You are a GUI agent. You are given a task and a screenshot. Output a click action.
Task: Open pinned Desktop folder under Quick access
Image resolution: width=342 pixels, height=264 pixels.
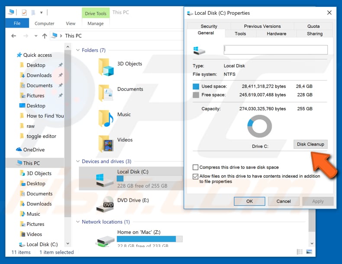coord(36,65)
